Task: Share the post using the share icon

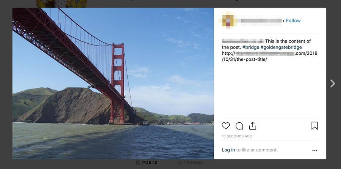Action: click(253, 126)
